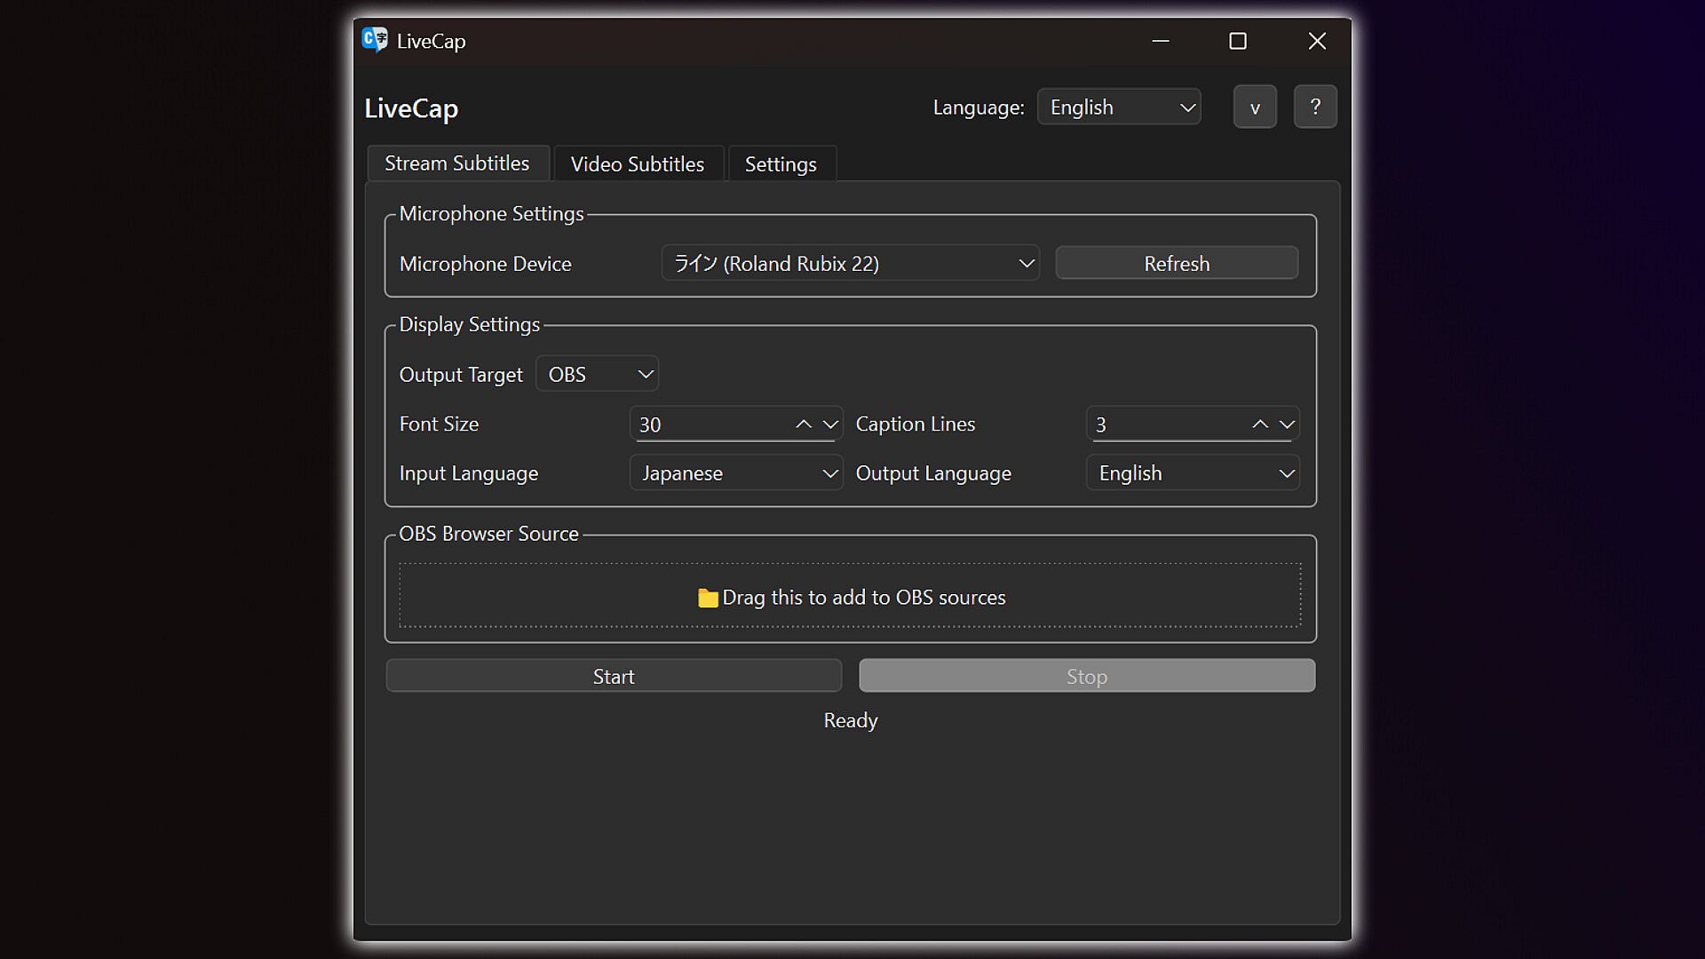Click the folder icon in OBS Browser Source

coord(708,598)
